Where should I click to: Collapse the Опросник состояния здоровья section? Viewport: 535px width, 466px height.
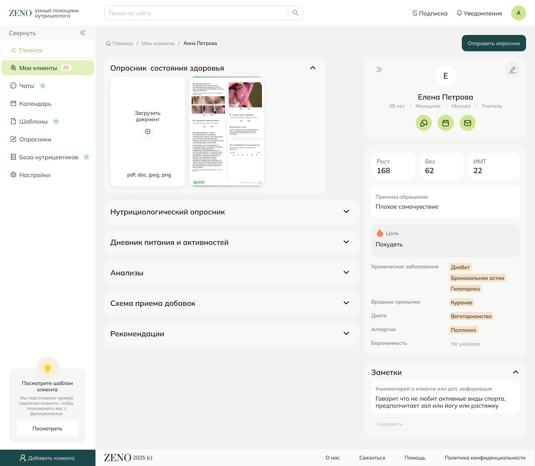(313, 68)
